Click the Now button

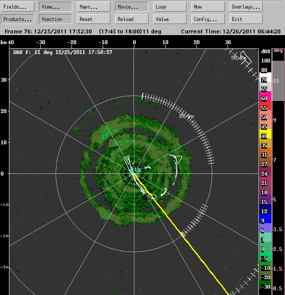(x=208, y=7)
